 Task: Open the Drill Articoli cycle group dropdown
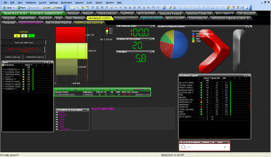pos(3,65)
